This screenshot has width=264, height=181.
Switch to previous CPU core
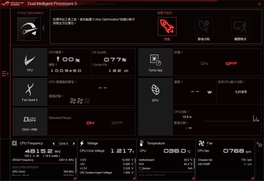[54, 144]
